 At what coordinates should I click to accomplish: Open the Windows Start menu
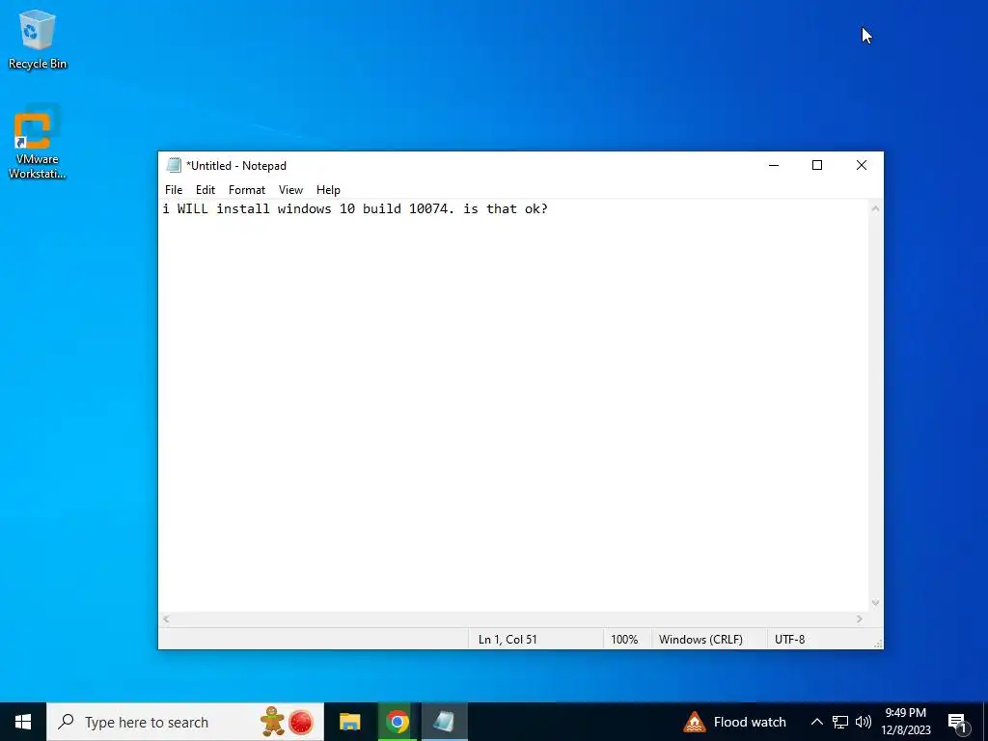[x=23, y=722]
